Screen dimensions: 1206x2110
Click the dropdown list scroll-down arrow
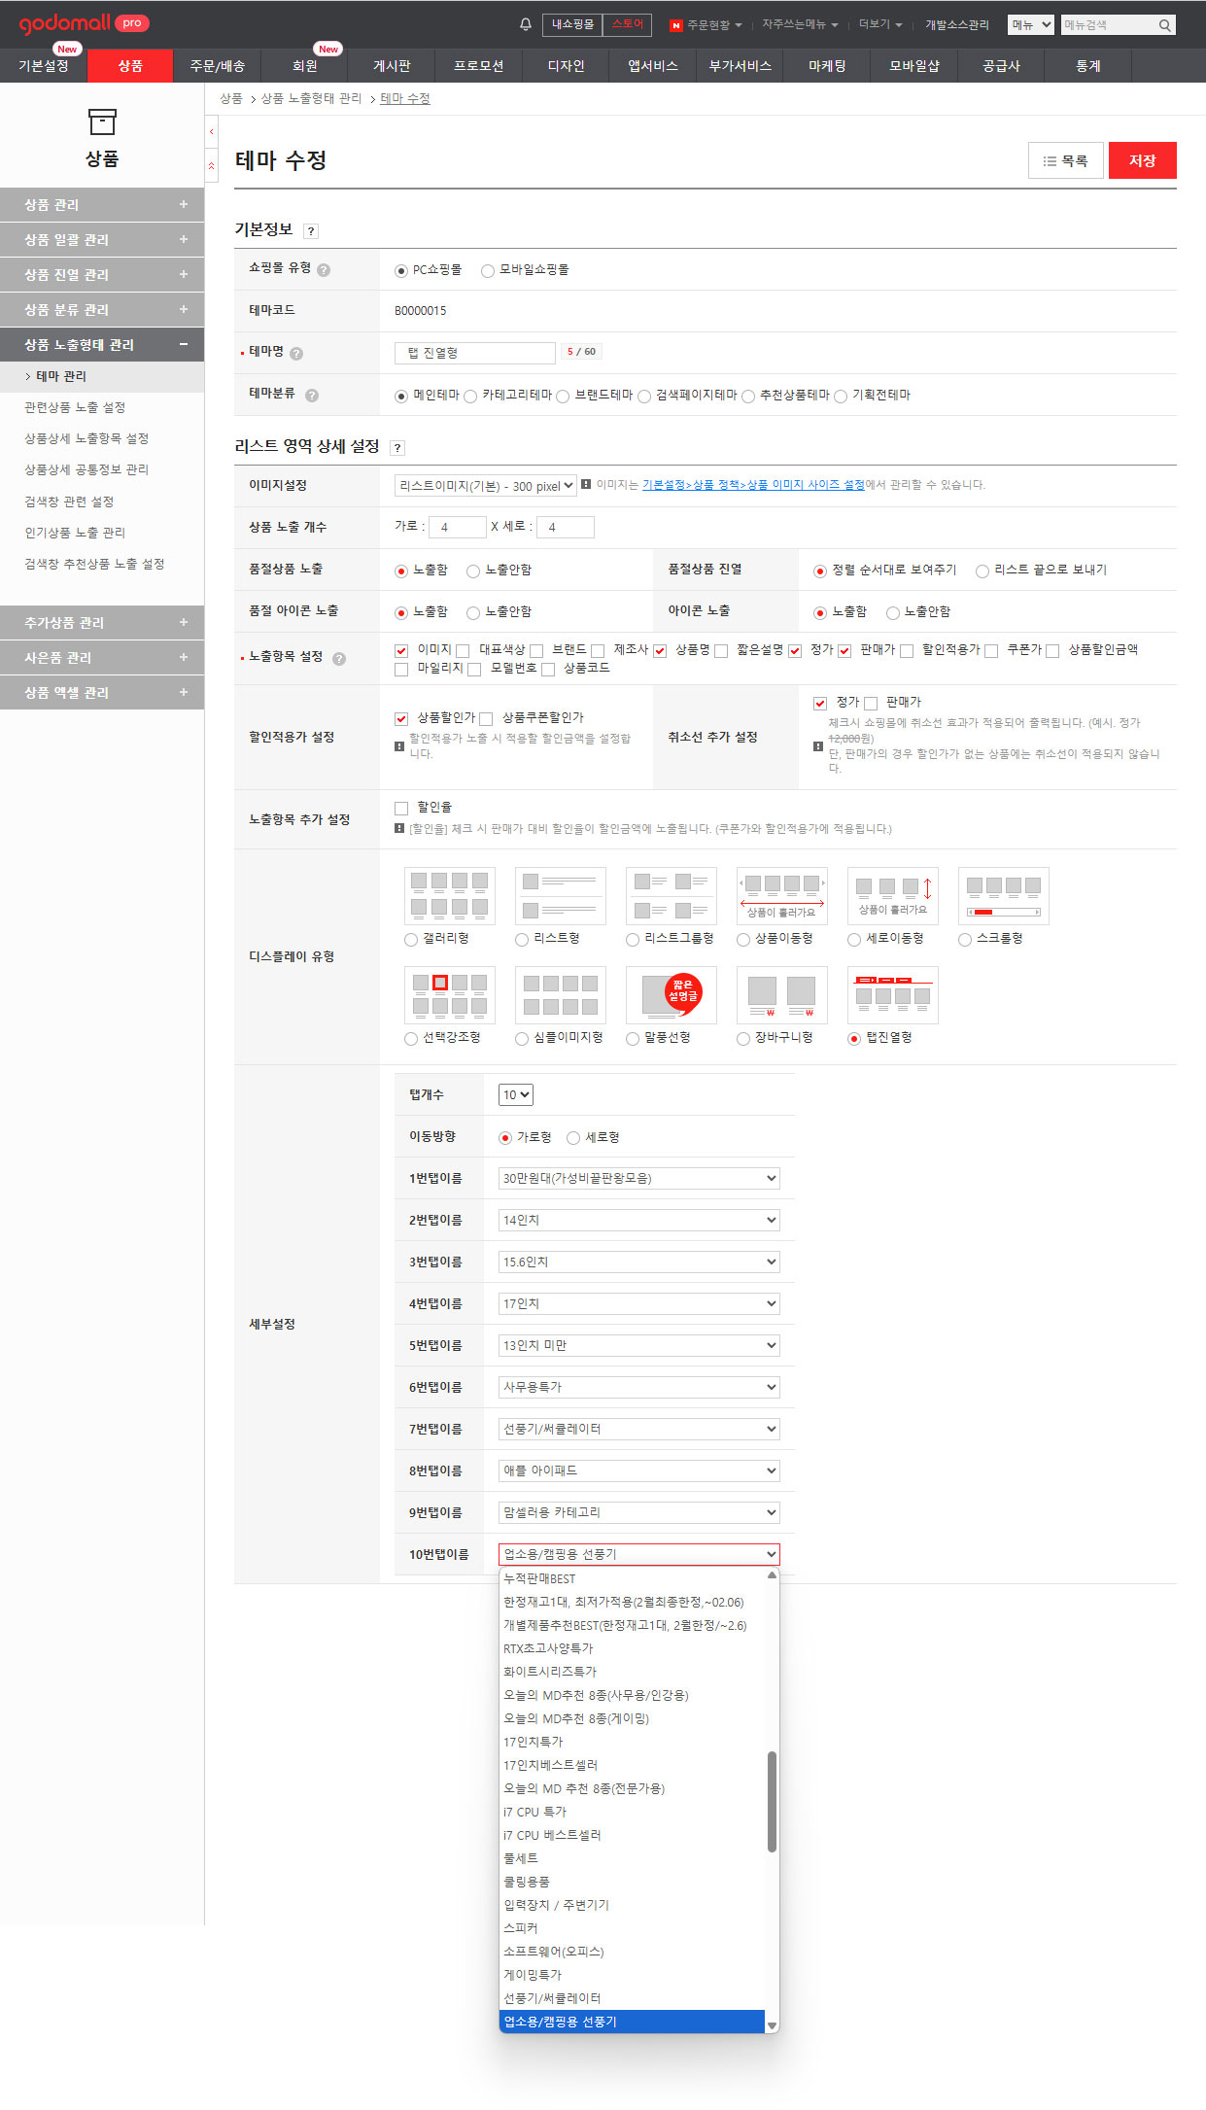click(x=773, y=2026)
